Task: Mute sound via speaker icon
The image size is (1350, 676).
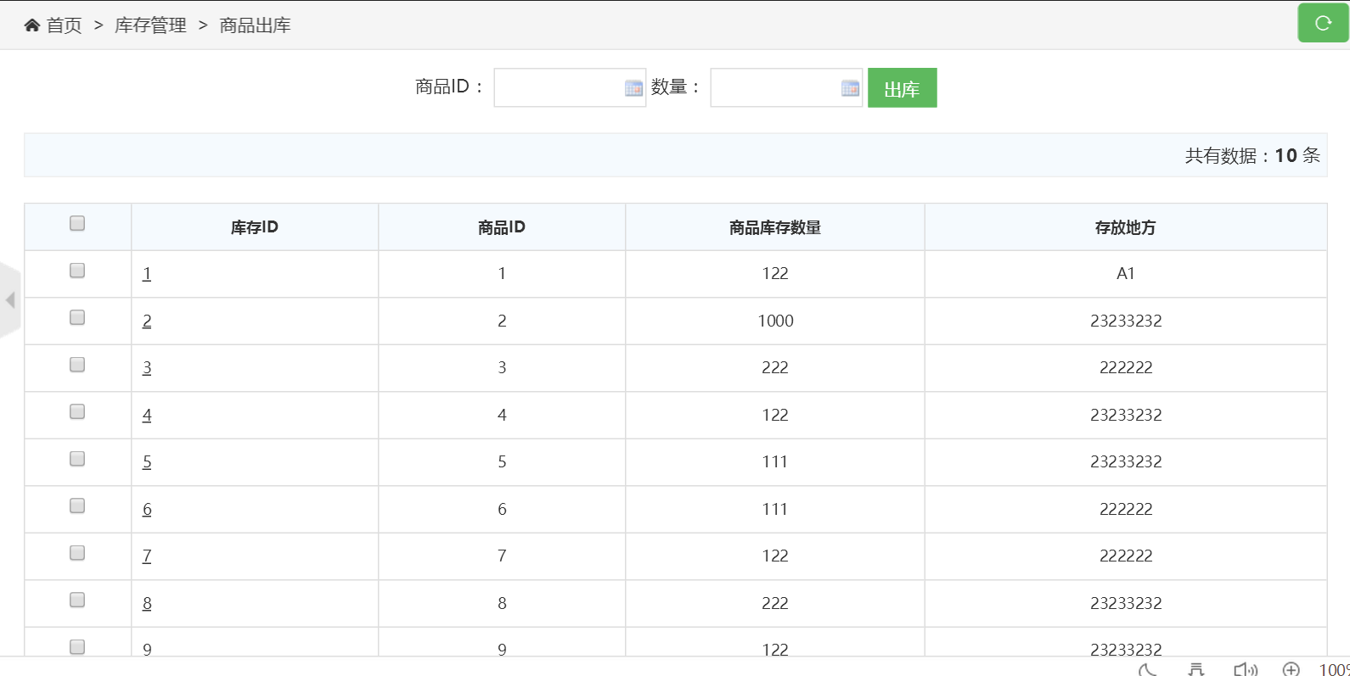Action: coord(1245,669)
